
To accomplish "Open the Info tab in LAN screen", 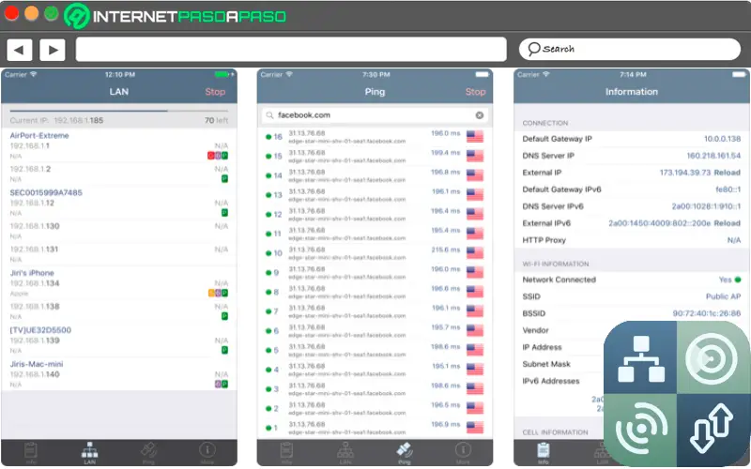I will [x=31, y=453].
